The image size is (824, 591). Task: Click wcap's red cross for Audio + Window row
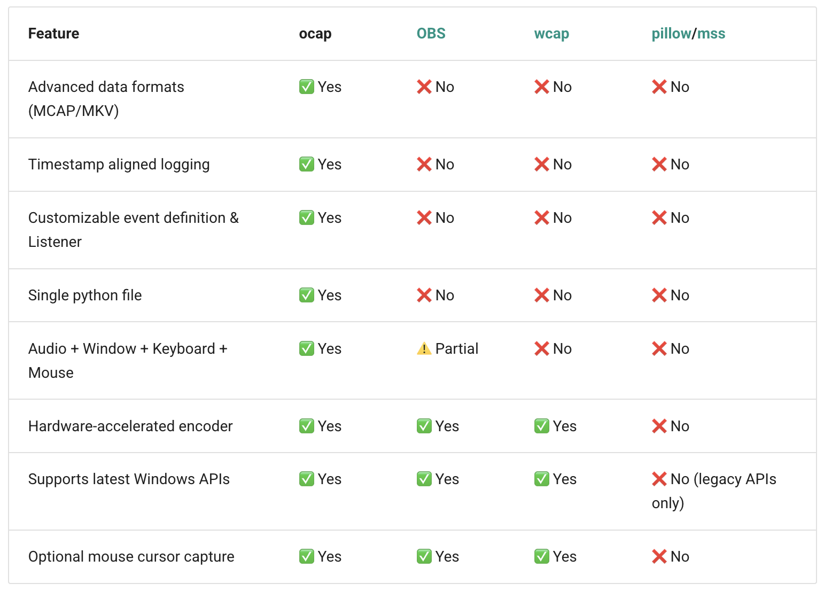[x=542, y=349]
